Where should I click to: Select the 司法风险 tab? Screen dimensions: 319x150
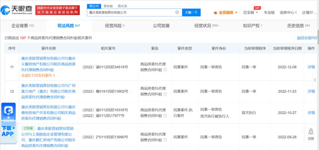pyautogui.click(x=69, y=26)
